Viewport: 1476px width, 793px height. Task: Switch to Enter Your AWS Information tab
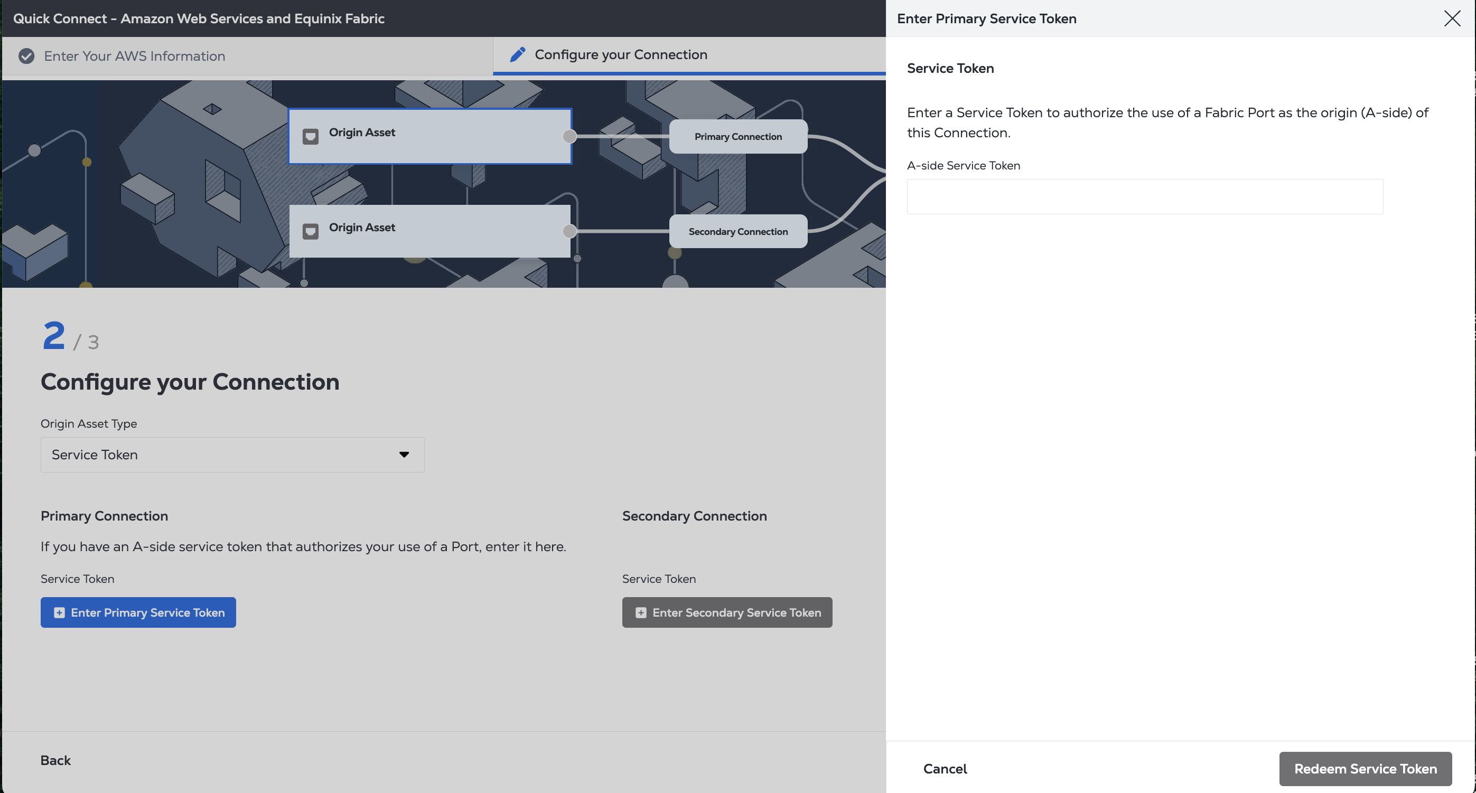tap(248, 56)
